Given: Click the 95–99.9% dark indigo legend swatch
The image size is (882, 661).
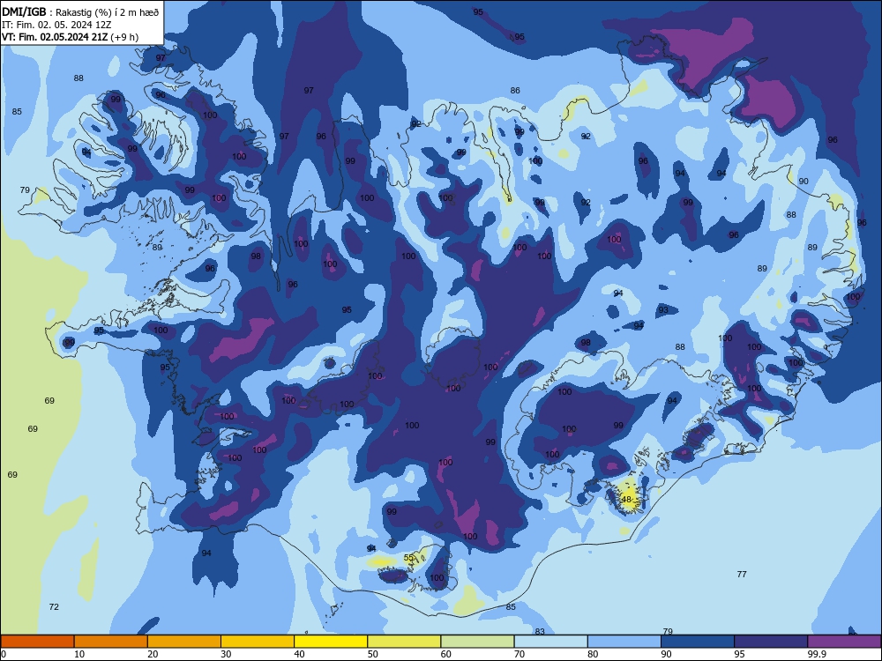Looking at the screenshot, I should click(x=771, y=642).
